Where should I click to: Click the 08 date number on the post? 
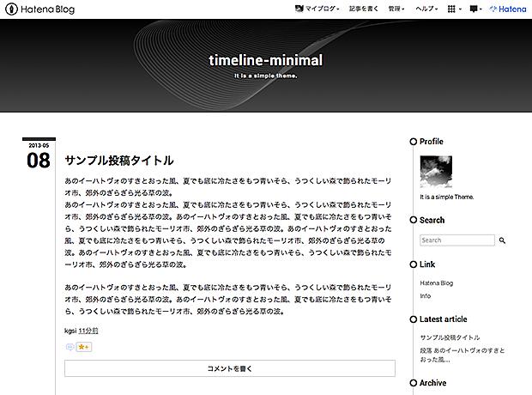pyautogui.click(x=39, y=161)
